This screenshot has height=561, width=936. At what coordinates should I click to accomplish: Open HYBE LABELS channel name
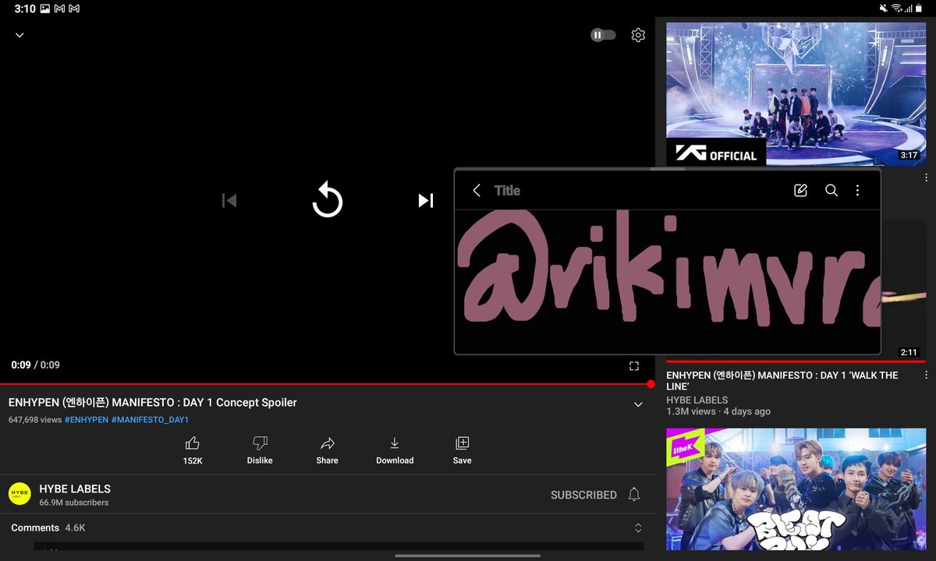point(75,489)
